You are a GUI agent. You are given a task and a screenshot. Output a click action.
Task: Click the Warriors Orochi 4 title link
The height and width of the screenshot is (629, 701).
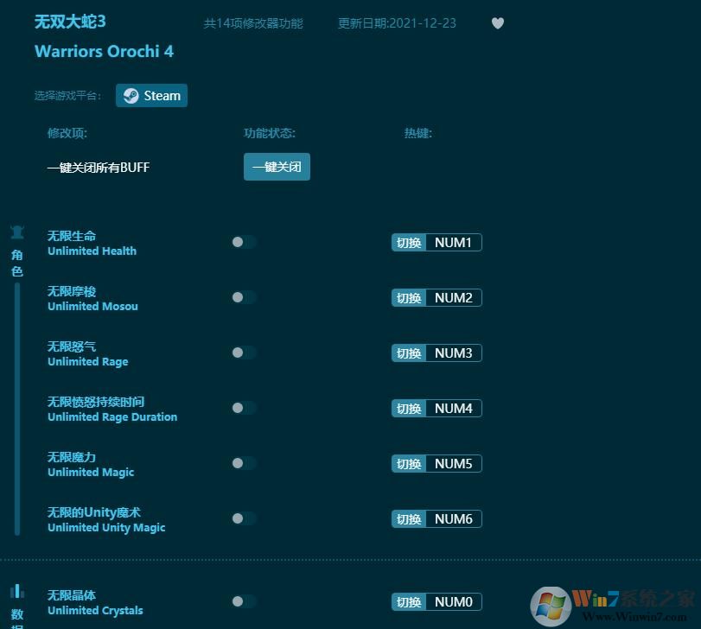click(104, 51)
